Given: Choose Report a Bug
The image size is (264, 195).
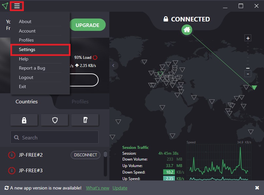Looking at the screenshot, I should [x=32, y=68].
